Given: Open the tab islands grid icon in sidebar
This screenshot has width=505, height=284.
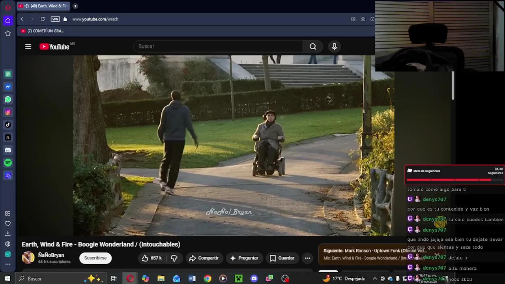Looking at the screenshot, I should (x=7, y=213).
